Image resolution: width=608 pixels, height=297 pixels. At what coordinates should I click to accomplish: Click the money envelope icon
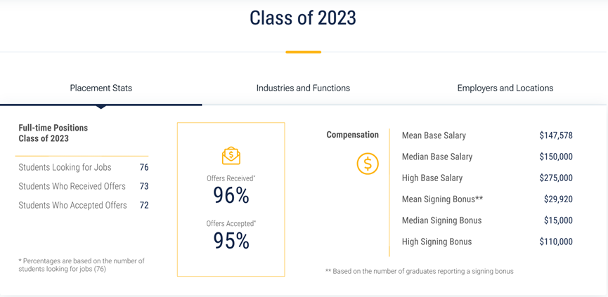click(x=231, y=156)
